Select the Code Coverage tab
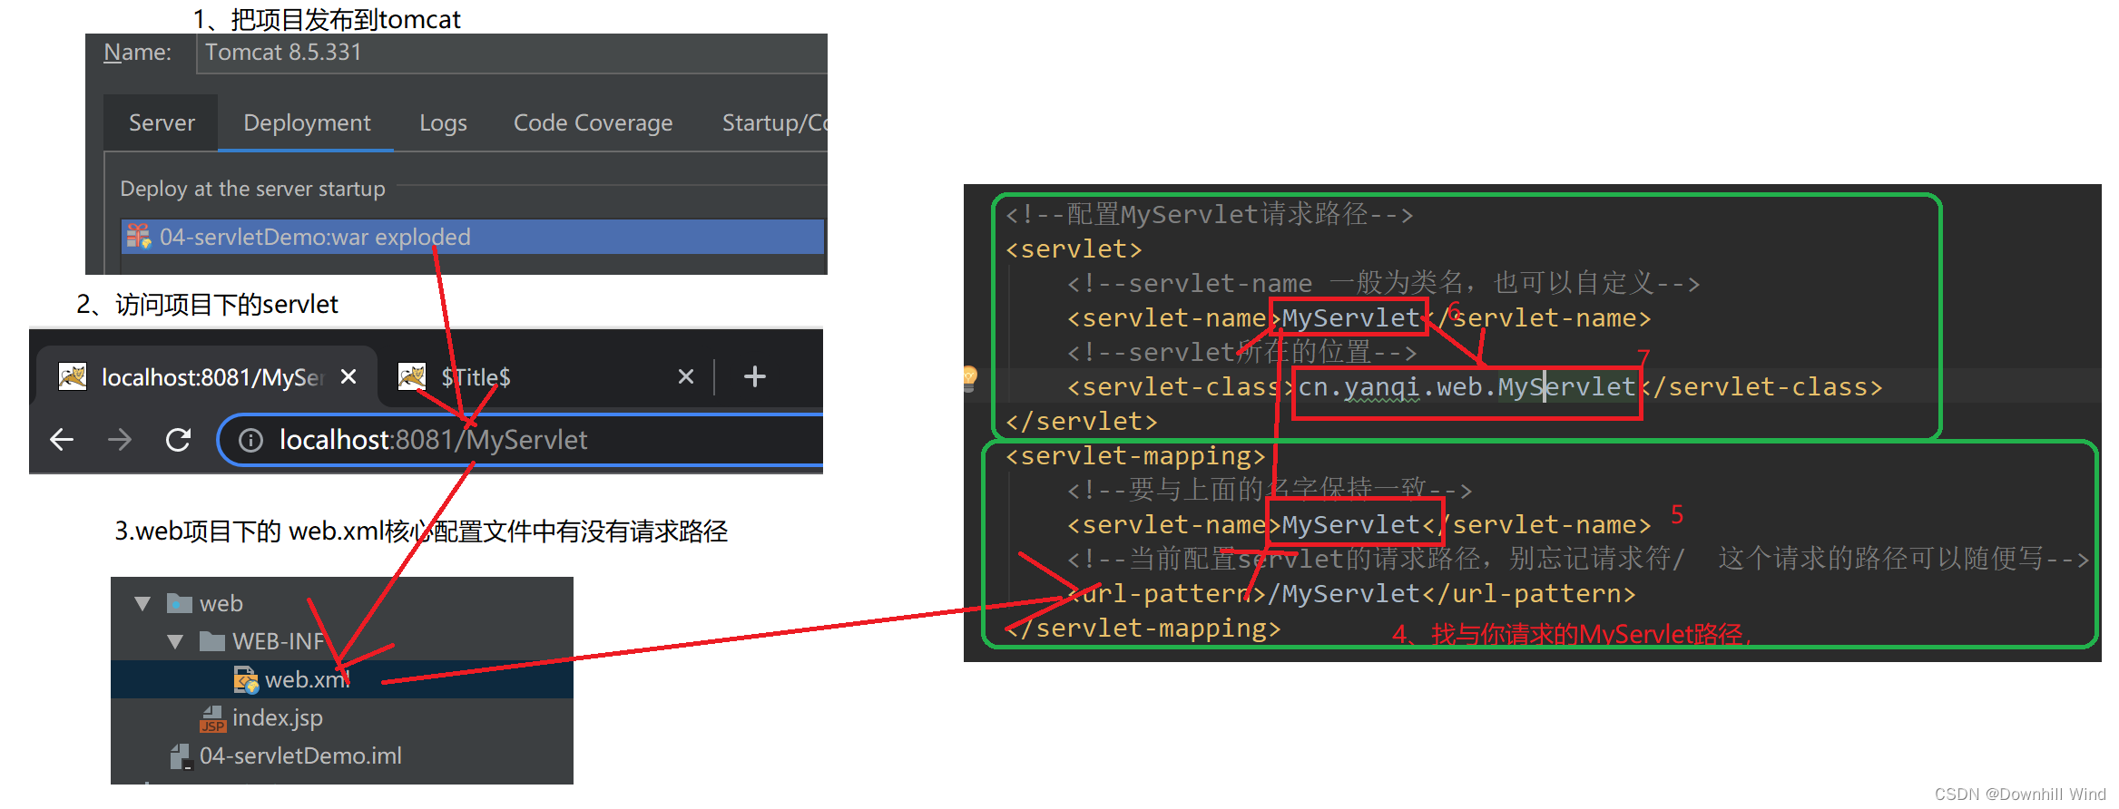Viewport: 2119px width, 809px height. 593,122
